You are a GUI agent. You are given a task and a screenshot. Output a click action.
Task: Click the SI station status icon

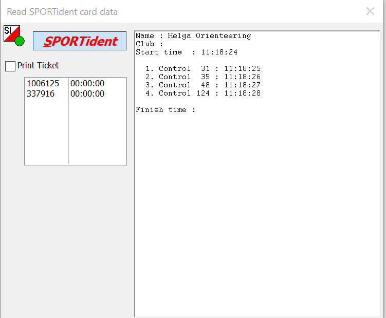tap(14, 35)
